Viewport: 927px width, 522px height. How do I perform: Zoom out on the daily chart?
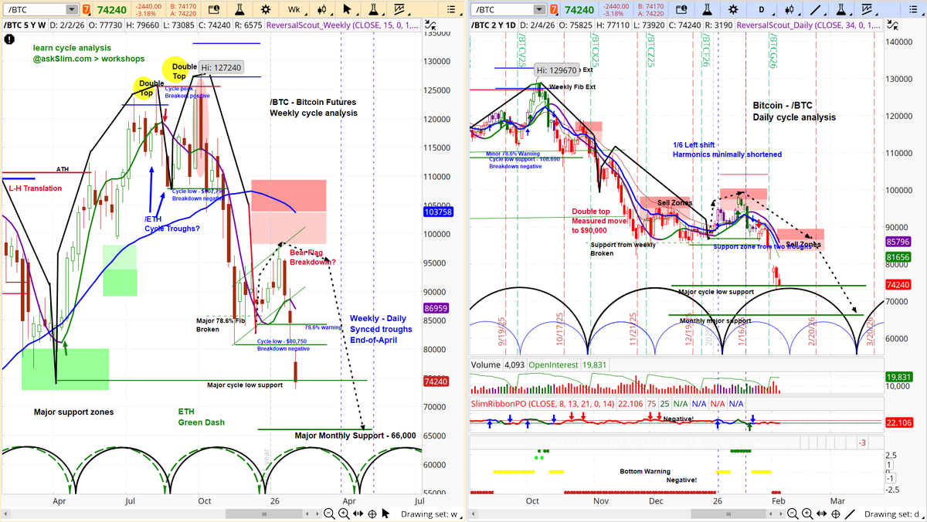[793, 514]
